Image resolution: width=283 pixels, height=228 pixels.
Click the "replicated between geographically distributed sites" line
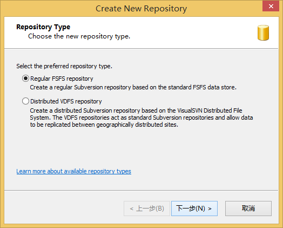pos(104,125)
